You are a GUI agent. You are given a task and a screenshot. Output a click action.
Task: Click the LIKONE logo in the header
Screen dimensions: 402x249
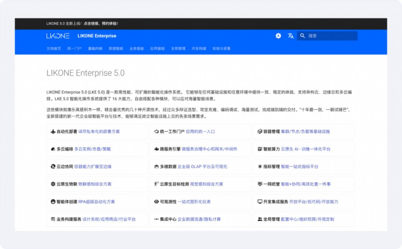tap(58, 36)
